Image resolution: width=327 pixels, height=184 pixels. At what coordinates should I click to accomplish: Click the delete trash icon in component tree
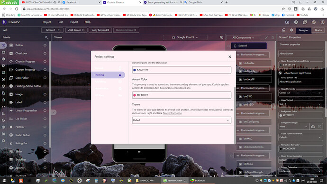pos(272,37)
